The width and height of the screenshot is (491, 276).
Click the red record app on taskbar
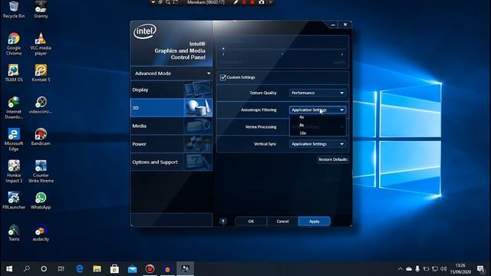[150, 268]
